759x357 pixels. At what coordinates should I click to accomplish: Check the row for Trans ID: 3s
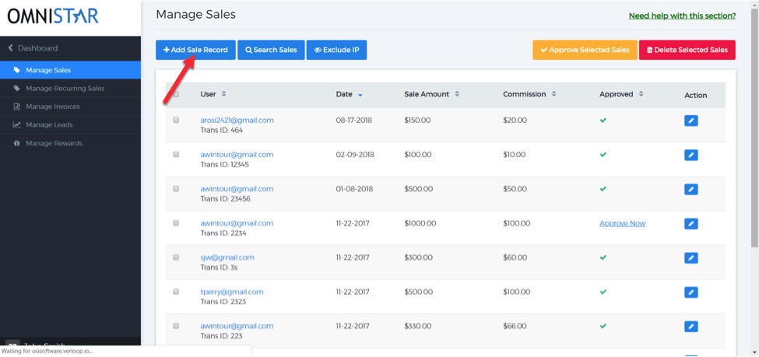176,257
